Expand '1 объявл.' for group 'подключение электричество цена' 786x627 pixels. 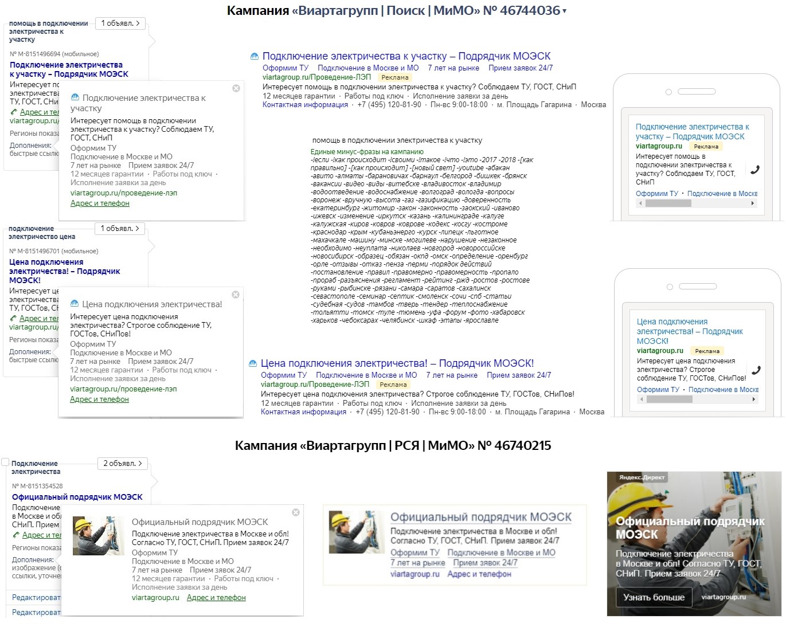tap(119, 229)
